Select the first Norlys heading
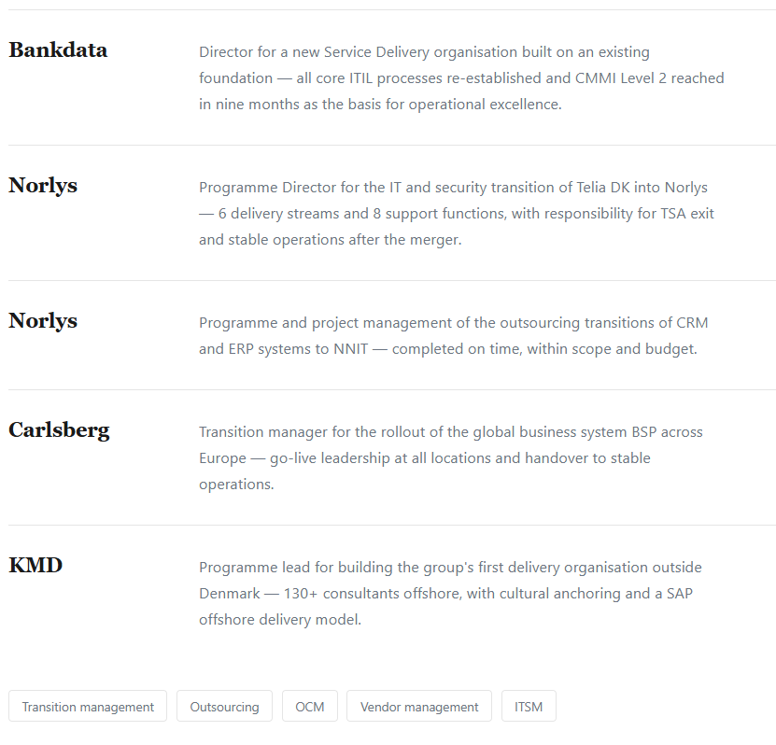The width and height of the screenshot is (776, 745). pyautogui.click(x=43, y=186)
